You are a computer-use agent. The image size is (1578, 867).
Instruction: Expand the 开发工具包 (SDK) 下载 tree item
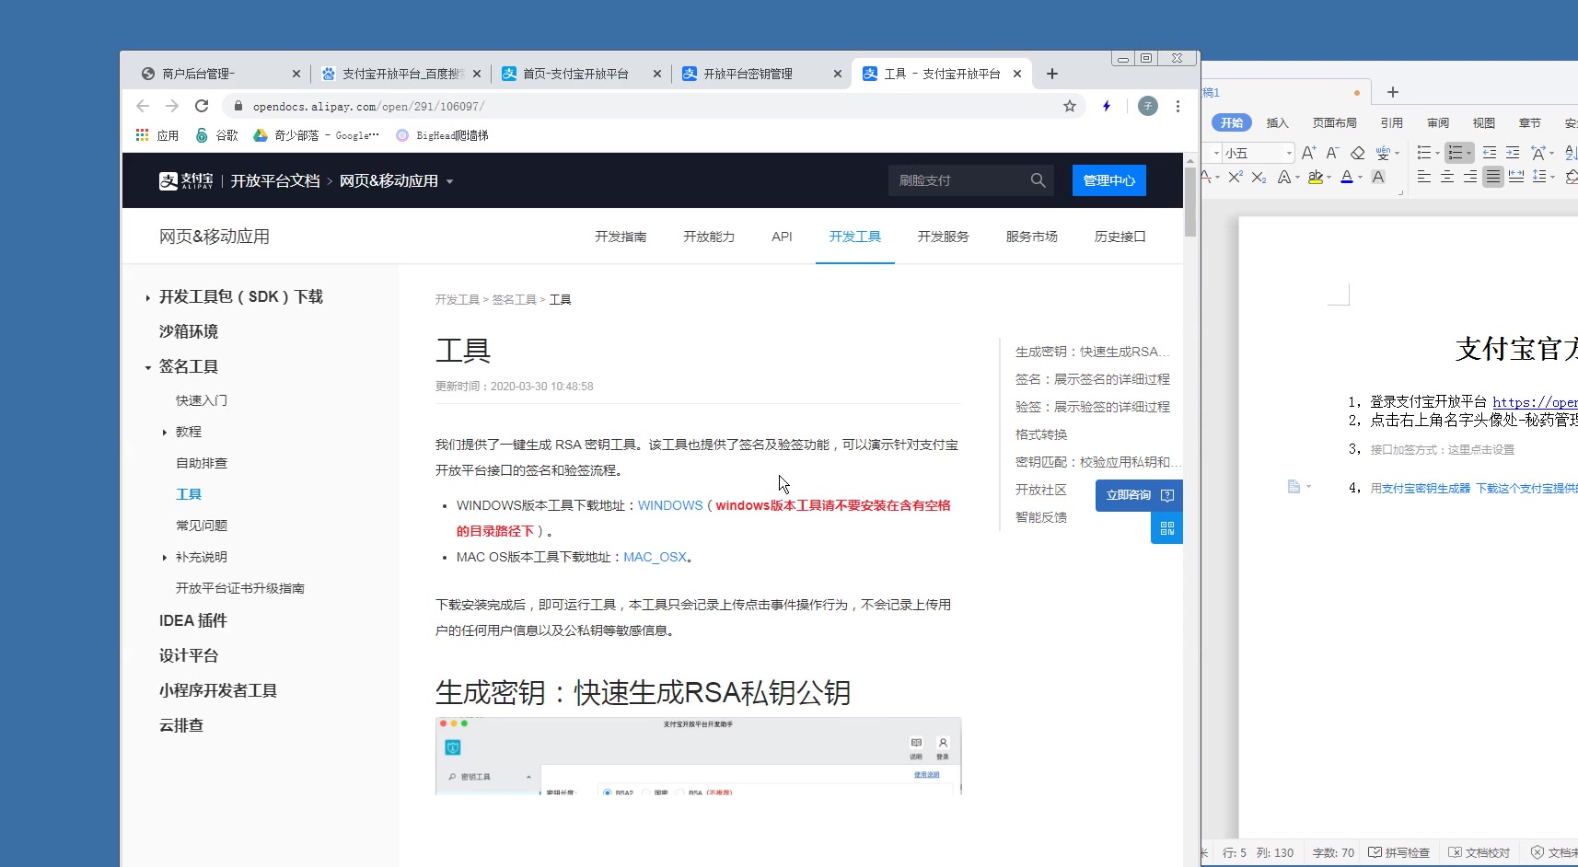tap(147, 297)
